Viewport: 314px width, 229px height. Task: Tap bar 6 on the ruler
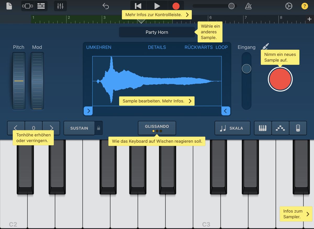pyautogui.click(x=210, y=18)
